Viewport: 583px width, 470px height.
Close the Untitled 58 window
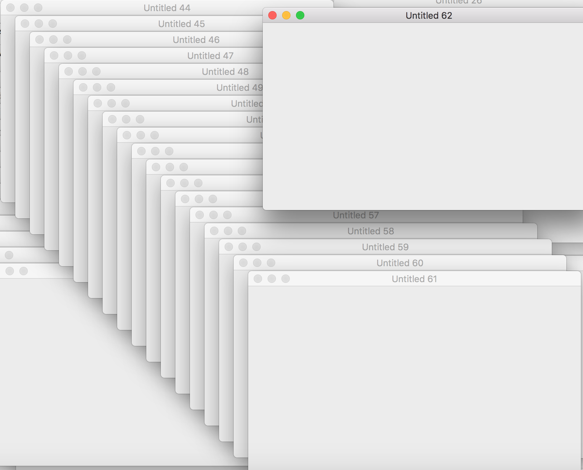[214, 231]
